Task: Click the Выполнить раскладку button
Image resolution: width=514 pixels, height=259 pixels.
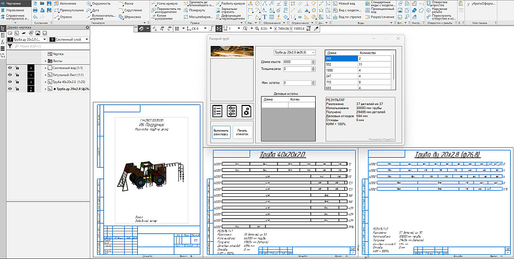Action: click(221, 132)
